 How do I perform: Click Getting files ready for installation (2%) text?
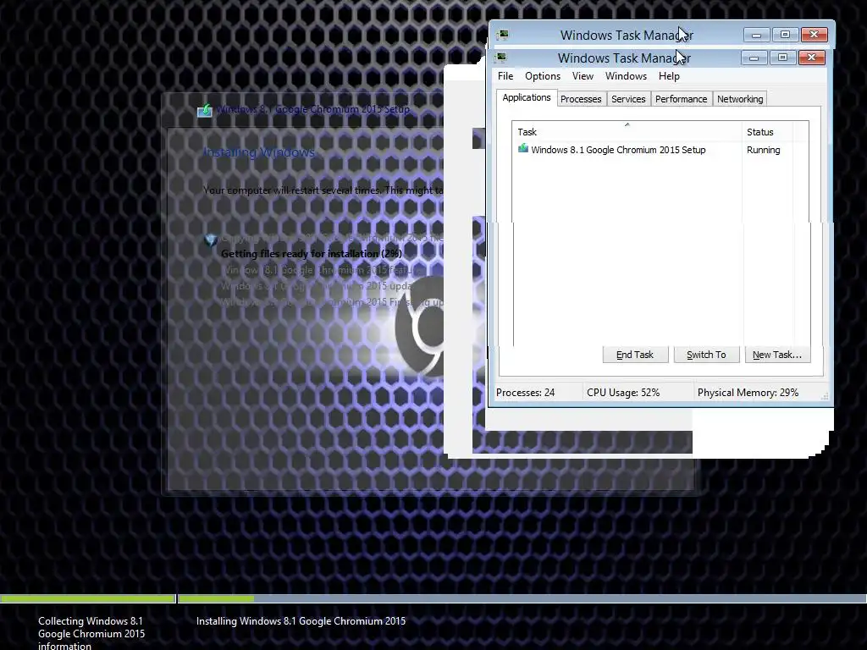(x=312, y=254)
